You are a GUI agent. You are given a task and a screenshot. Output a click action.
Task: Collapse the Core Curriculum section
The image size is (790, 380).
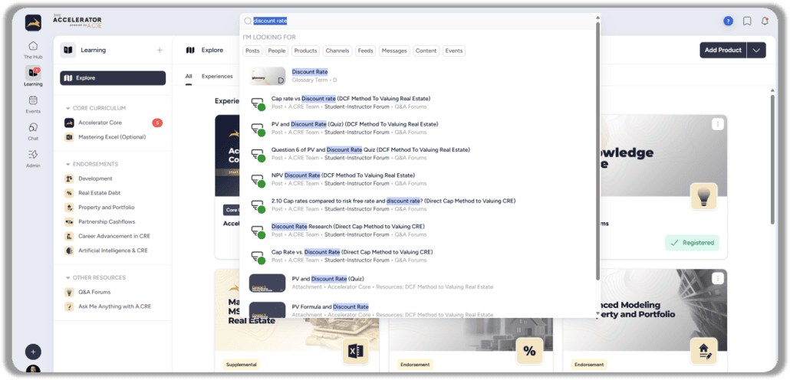tap(67, 108)
